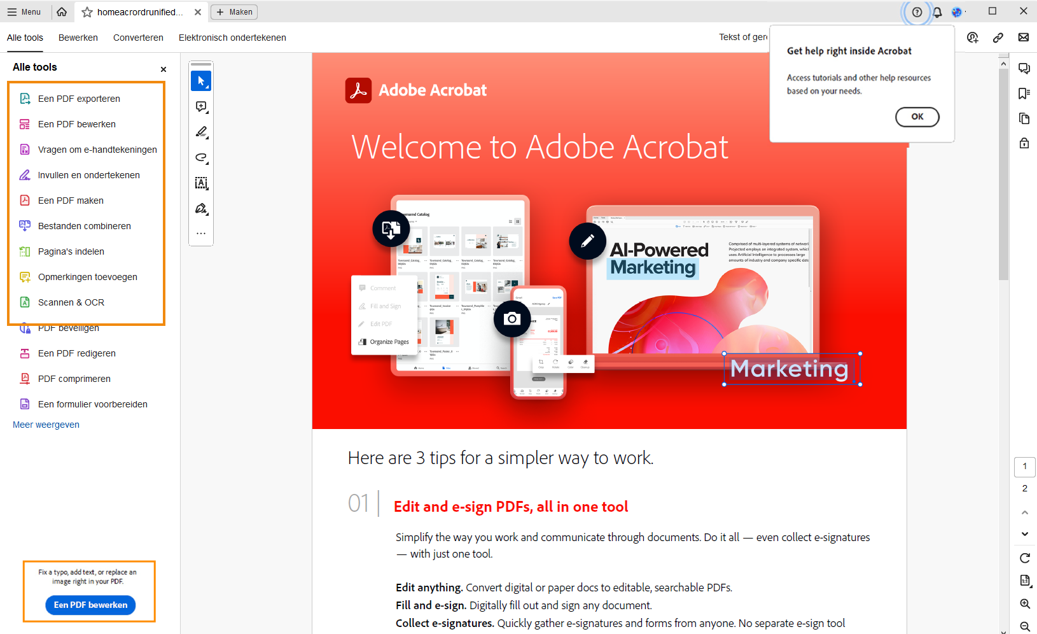Click the Maken new tab button
The height and width of the screenshot is (634, 1037).
pyautogui.click(x=234, y=12)
